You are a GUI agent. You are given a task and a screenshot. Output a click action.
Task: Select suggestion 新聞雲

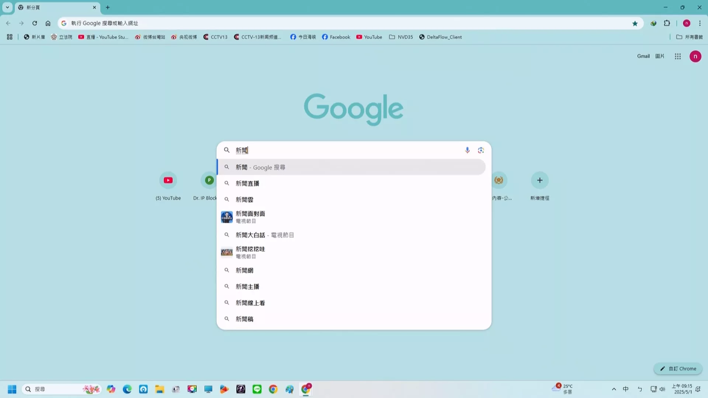[351, 199]
